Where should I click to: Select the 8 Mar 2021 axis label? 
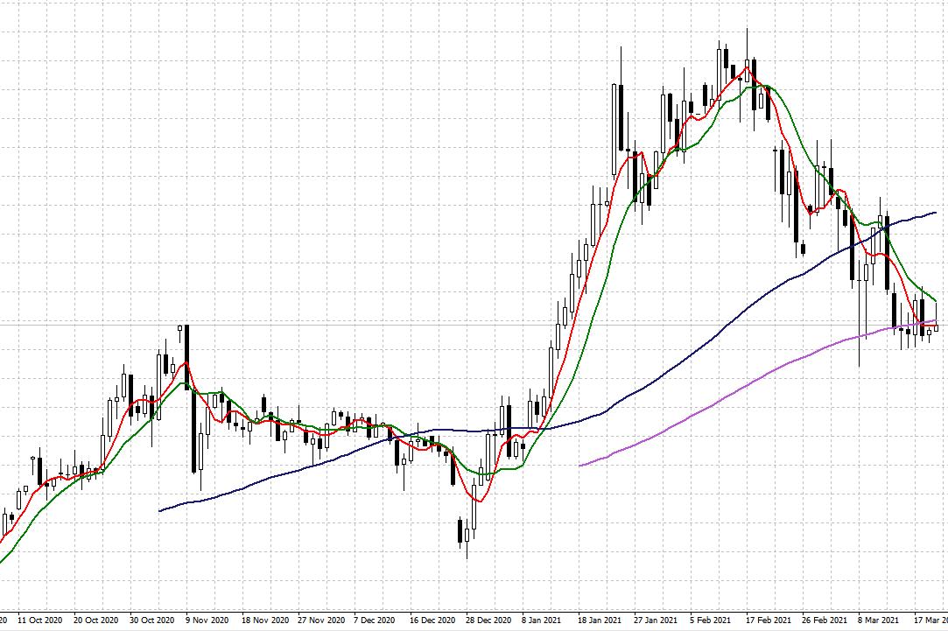coord(878,620)
